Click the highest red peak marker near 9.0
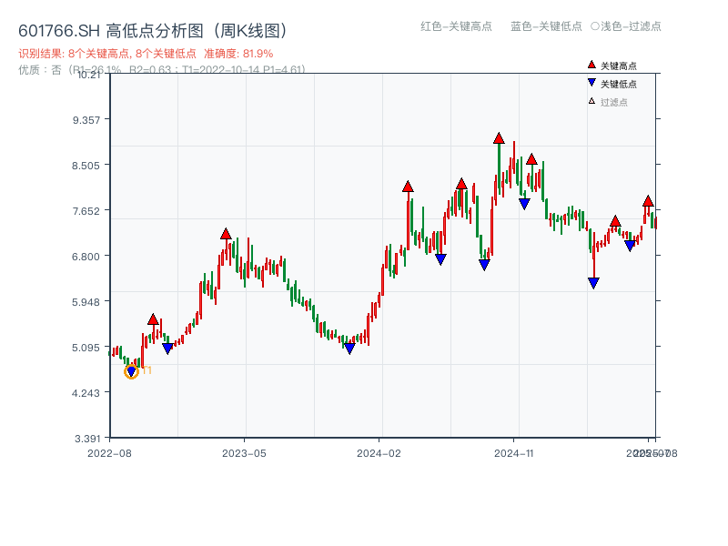728x546 pixels. (499, 138)
